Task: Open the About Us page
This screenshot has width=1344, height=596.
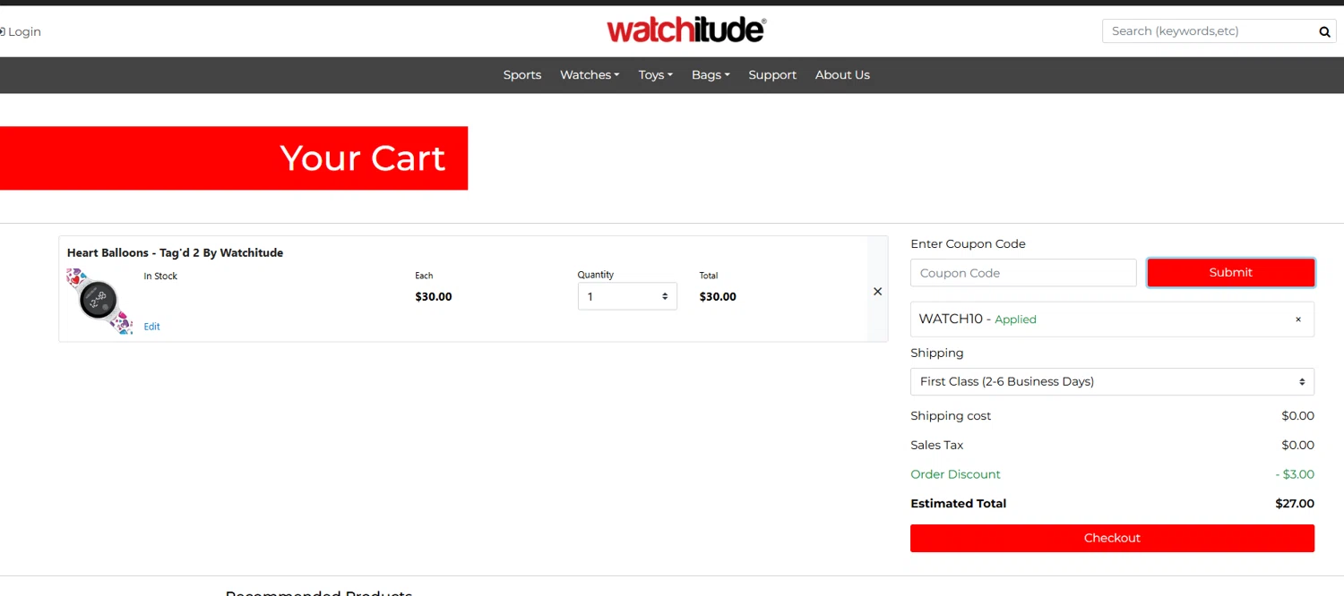Action: click(842, 75)
